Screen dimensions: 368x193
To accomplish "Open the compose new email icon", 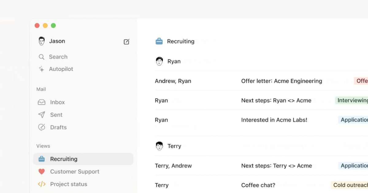I will tap(126, 42).
